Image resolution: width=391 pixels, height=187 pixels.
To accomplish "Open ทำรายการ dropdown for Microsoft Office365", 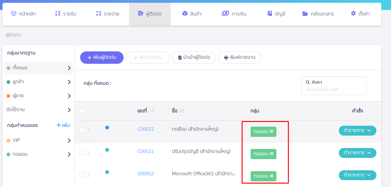I will [357, 175].
